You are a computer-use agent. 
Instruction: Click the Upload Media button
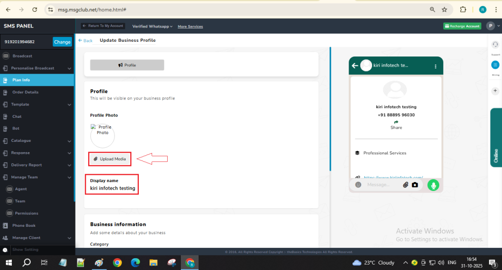coord(110,159)
